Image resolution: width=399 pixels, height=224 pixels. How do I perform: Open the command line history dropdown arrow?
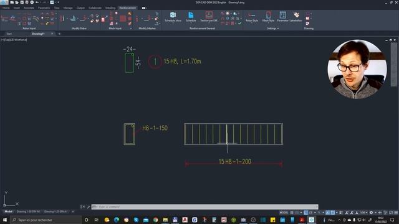[317, 207]
